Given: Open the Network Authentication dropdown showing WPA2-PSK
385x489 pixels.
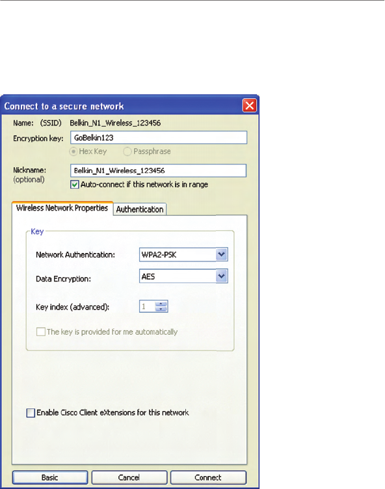Looking at the screenshot, I should click(x=183, y=254).
